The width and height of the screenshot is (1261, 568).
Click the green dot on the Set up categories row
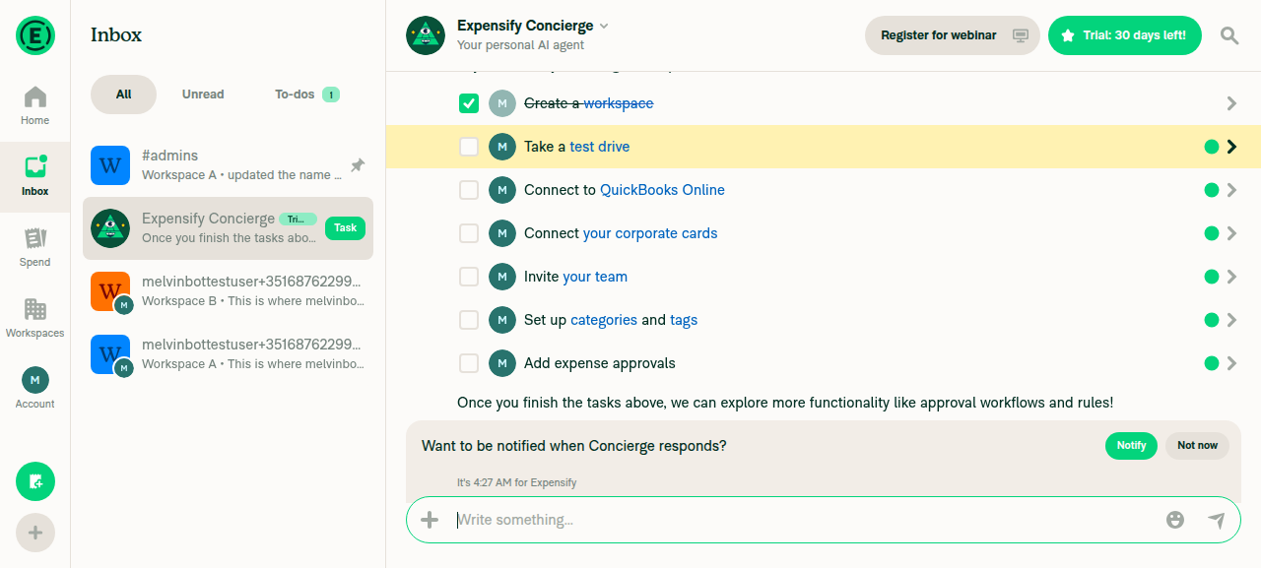pyautogui.click(x=1212, y=320)
